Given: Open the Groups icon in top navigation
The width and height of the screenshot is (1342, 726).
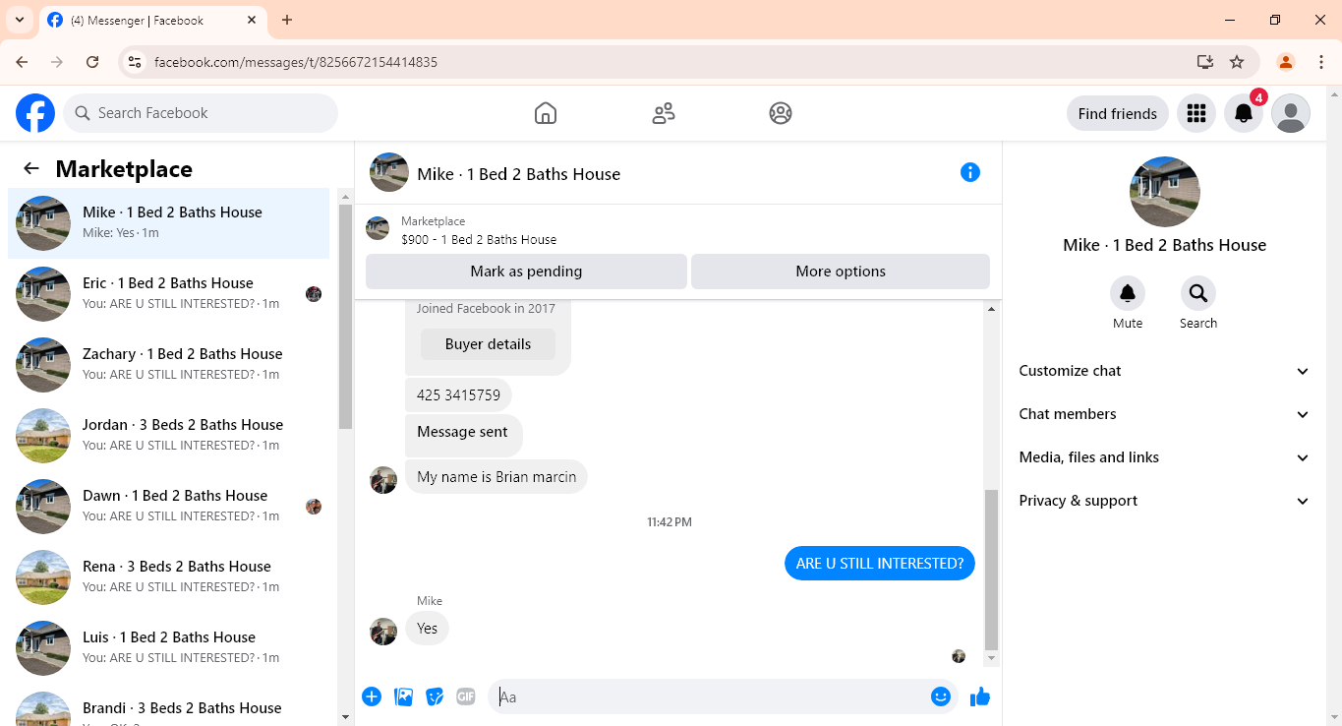Looking at the screenshot, I should tap(781, 113).
